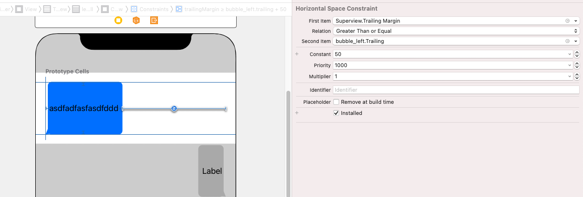Click the View icon in breadcrumb
This screenshot has height=197, width=583.
tap(19, 9)
